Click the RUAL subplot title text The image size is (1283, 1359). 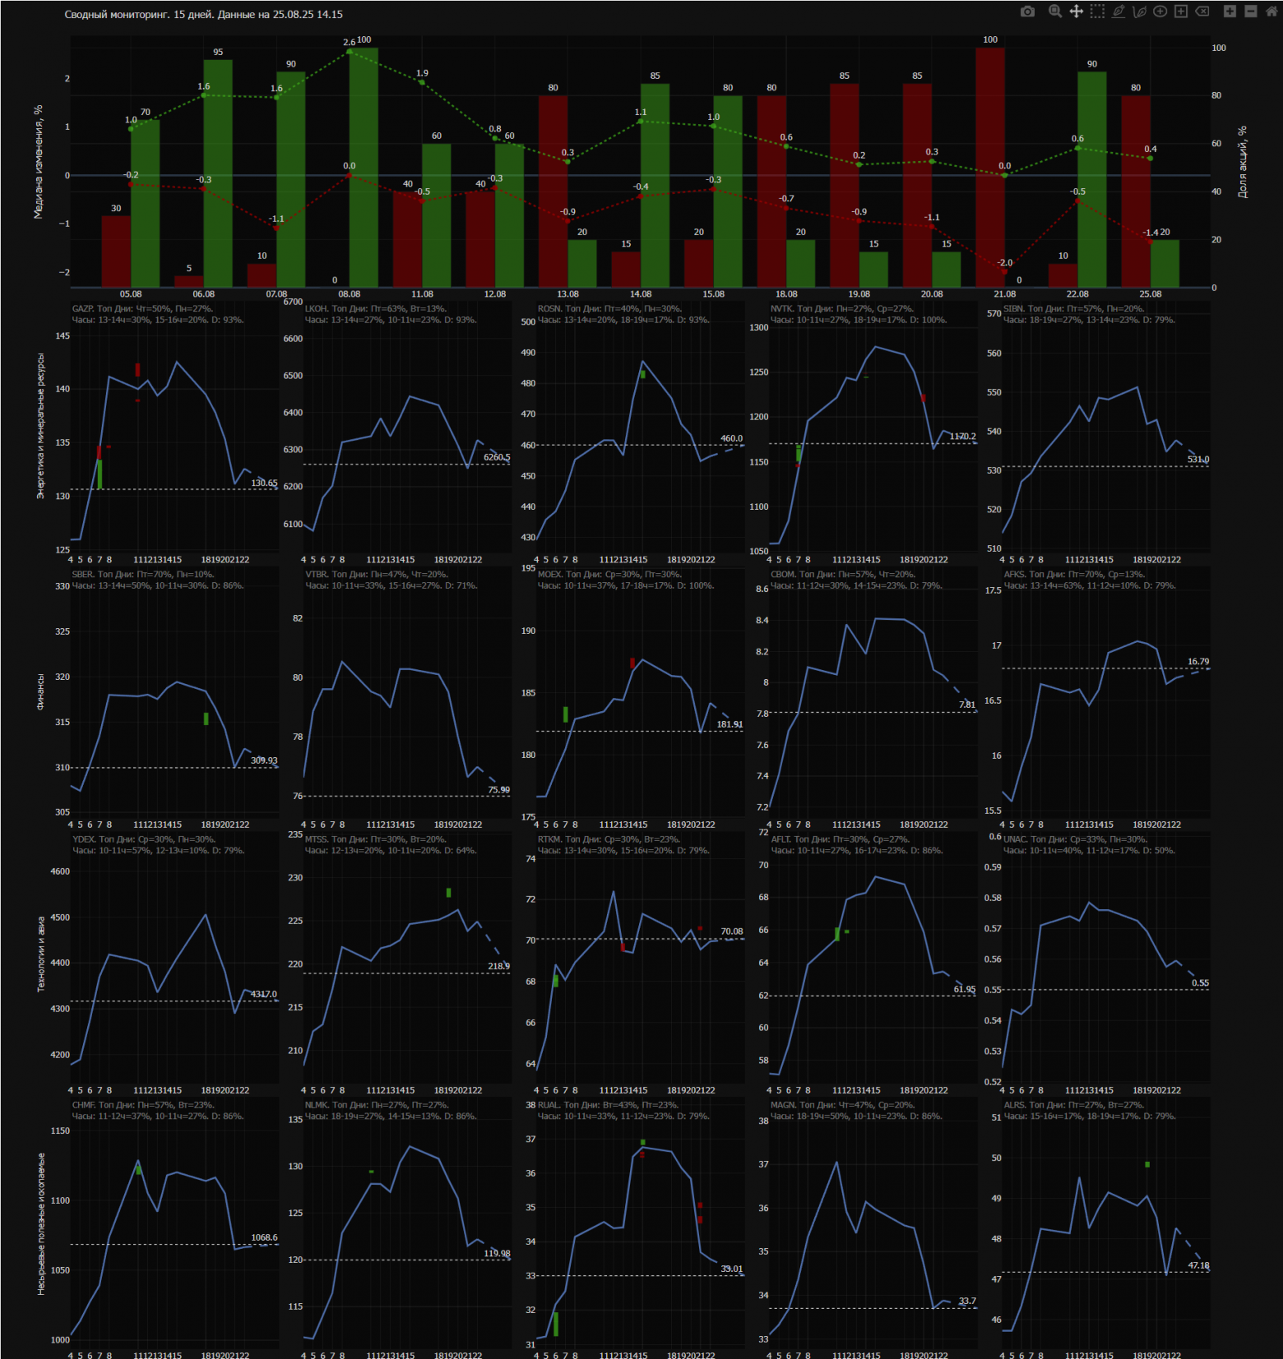[x=623, y=1110]
